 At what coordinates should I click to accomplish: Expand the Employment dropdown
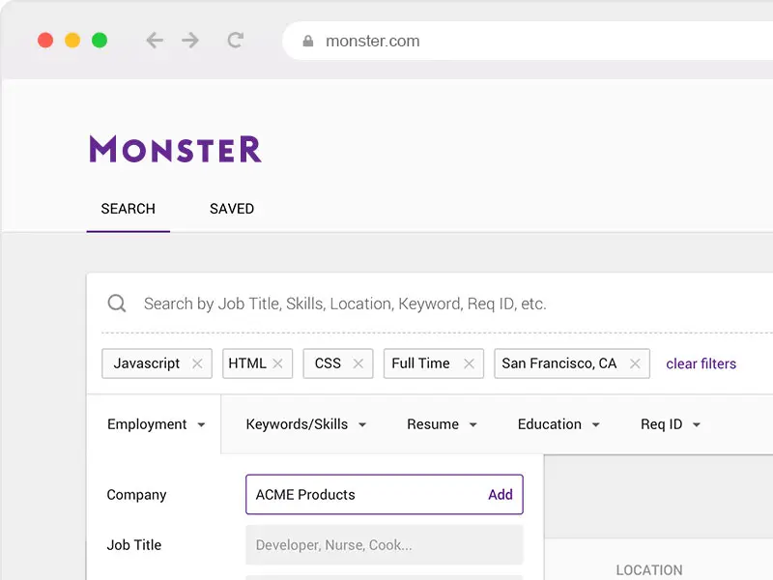coord(157,424)
